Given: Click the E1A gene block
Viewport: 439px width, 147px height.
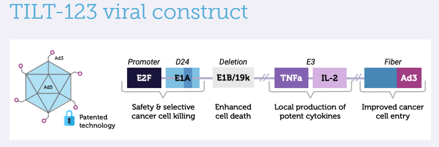Looking at the screenshot, I should pyautogui.click(x=183, y=78).
